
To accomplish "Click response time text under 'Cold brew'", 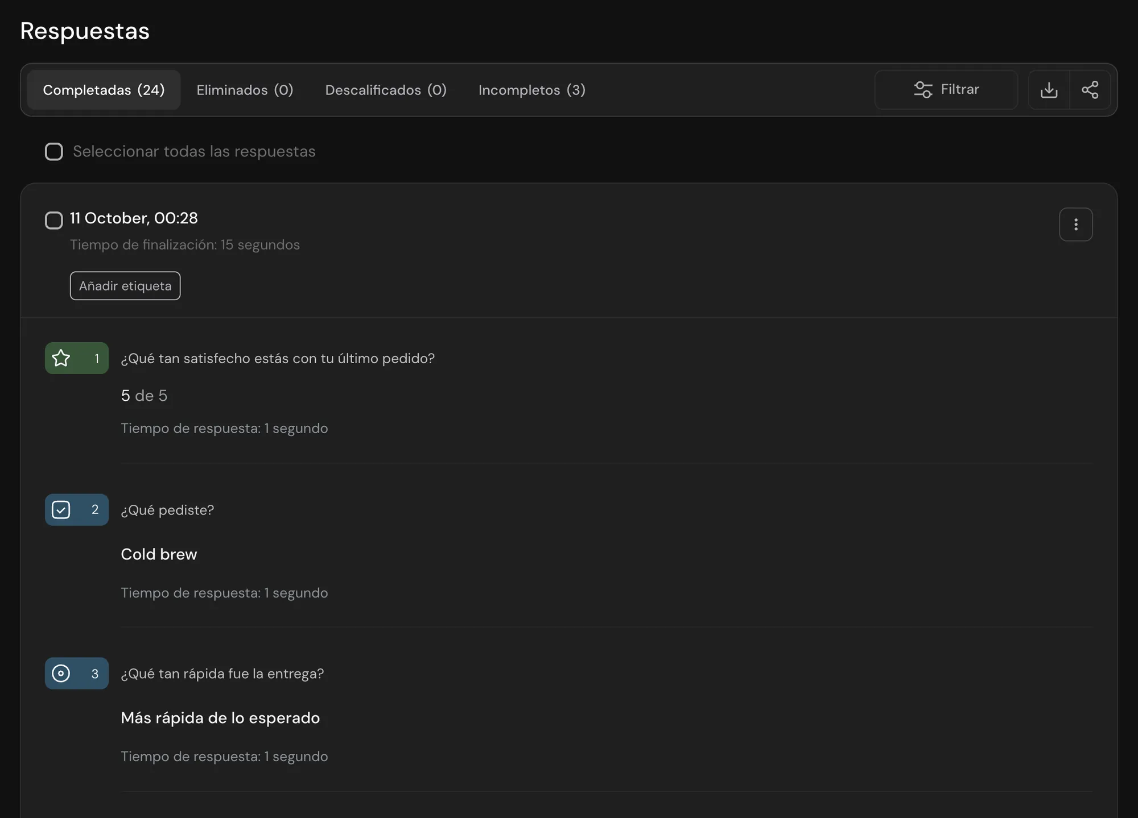I will [224, 593].
